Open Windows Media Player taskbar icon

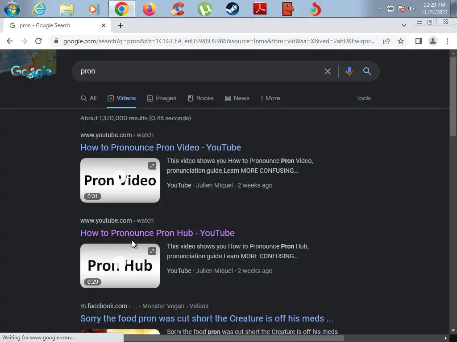coord(94,9)
